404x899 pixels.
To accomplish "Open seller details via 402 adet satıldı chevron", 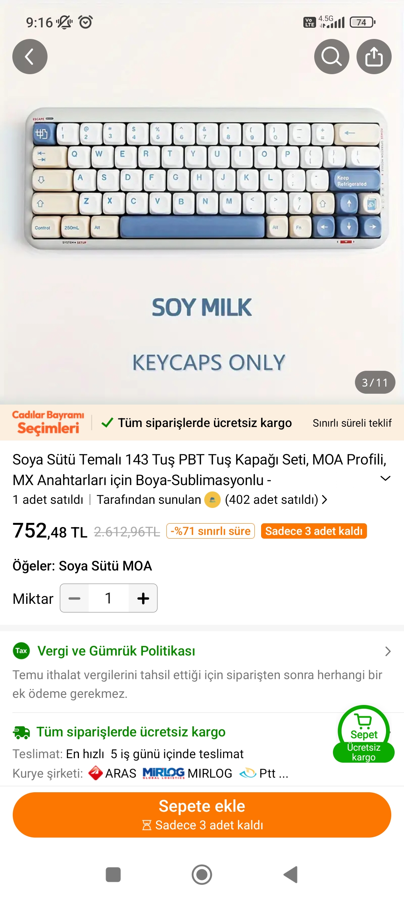I will click(324, 500).
